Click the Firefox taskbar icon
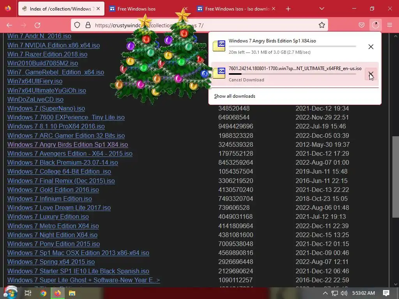399x299 pixels. [x=58, y=293]
